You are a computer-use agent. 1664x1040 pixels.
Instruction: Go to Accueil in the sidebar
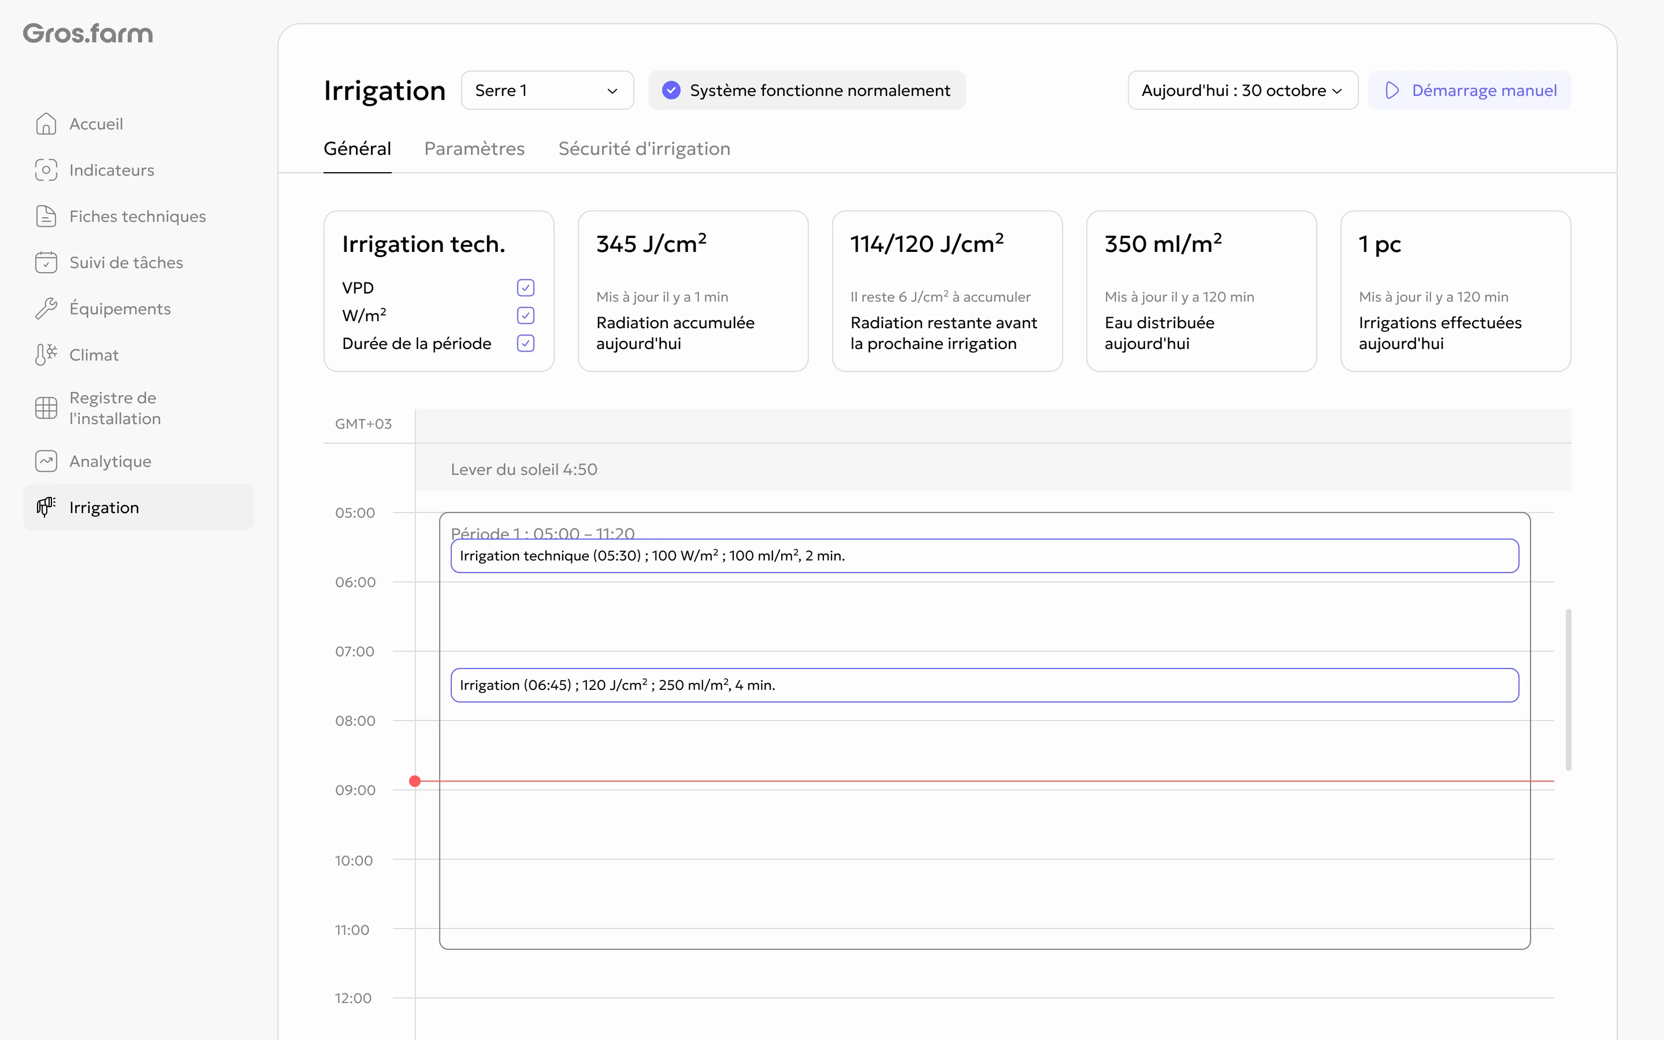point(138,124)
